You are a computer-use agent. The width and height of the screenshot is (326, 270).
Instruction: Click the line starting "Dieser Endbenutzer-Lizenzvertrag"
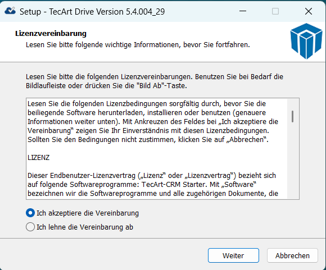pos(152,176)
